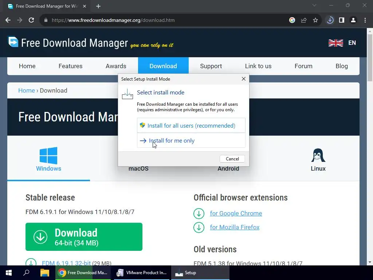The width and height of the screenshot is (373, 280).
Task: Select the Android platform tab
Action: (228, 168)
